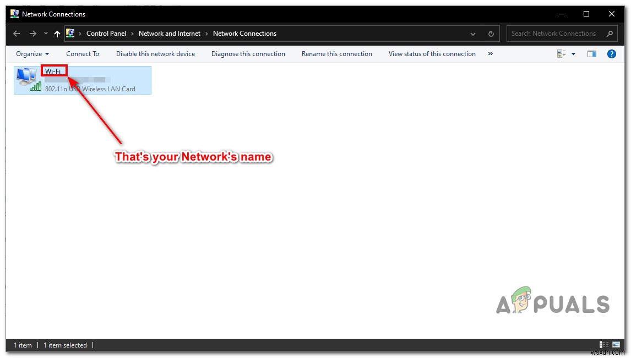Click the preview pane toggle icon

(x=592, y=53)
